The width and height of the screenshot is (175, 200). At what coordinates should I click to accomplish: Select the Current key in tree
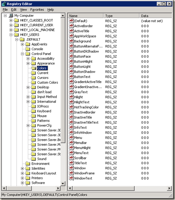(43, 73)
